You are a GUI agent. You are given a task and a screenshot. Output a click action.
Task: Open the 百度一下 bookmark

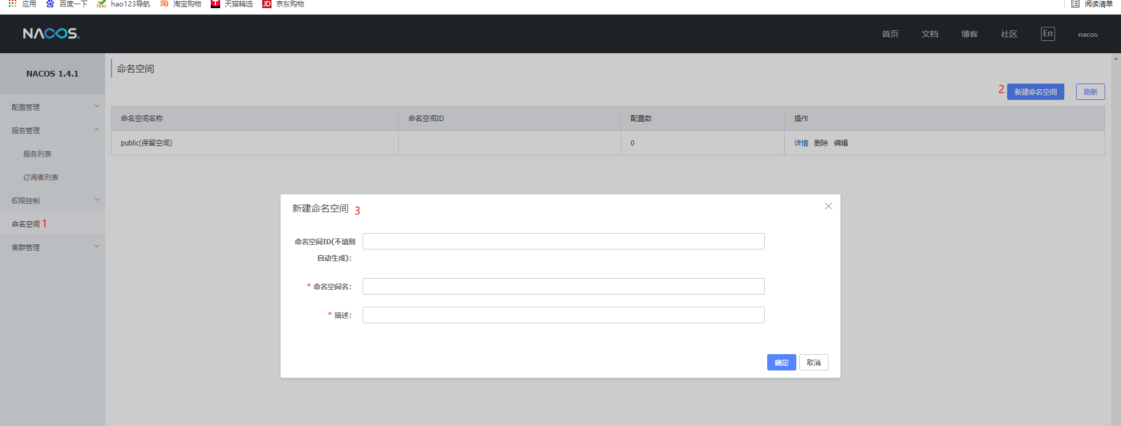click(67, 4)
